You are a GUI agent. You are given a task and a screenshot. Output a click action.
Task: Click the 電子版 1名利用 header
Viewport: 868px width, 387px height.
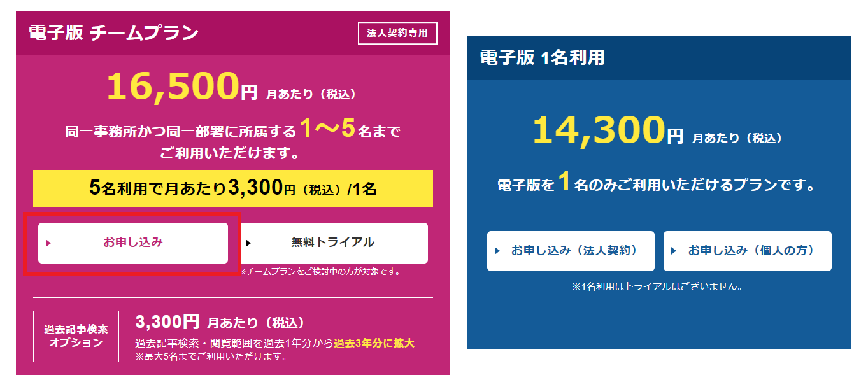[542, 58]
